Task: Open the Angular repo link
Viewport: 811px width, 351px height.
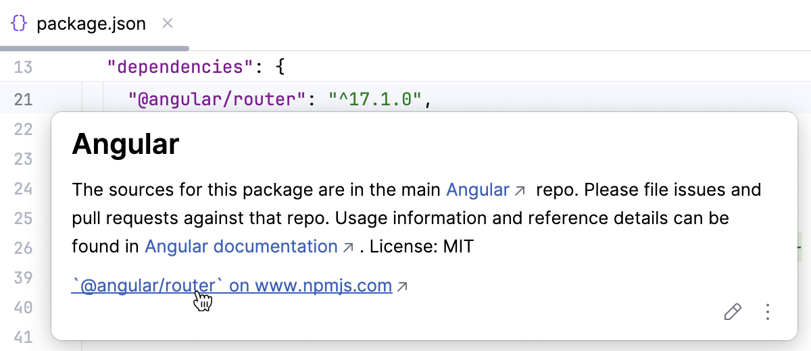Action: click(x=477, y=190)
